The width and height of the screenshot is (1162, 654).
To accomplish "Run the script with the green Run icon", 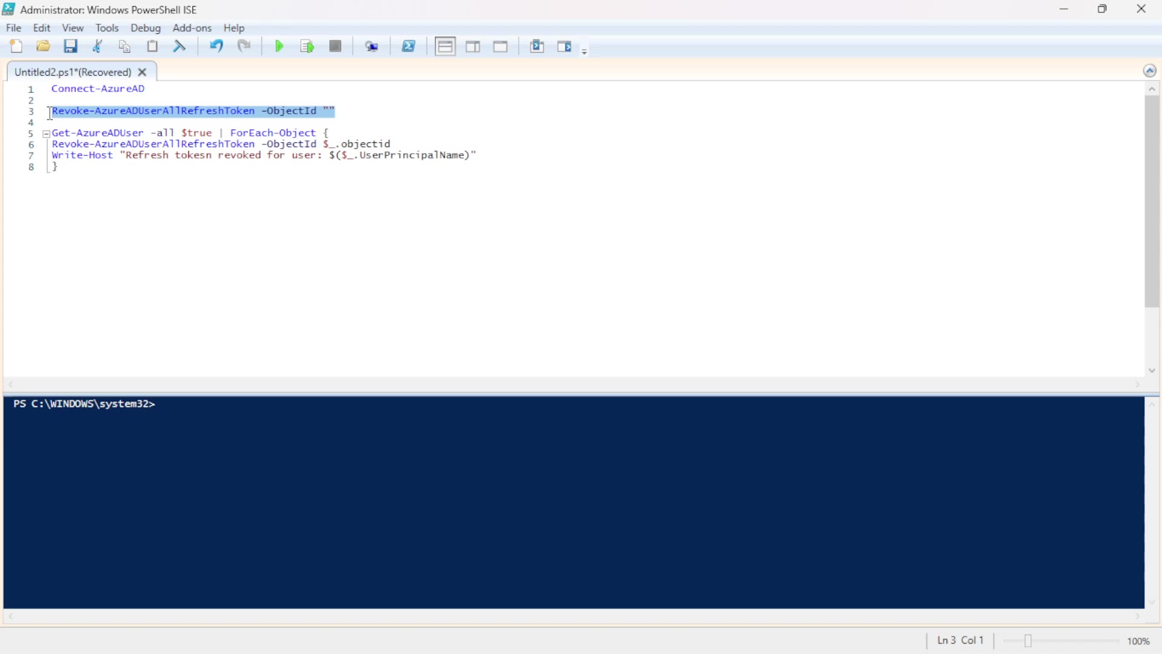I will point(278,46).
